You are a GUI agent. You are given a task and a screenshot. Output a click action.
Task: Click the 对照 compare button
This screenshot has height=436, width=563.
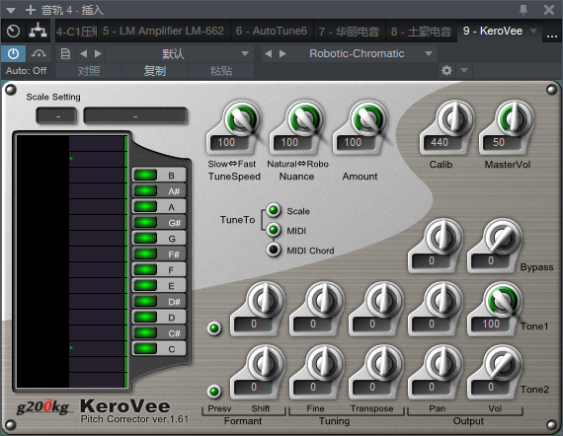(89, 71)
